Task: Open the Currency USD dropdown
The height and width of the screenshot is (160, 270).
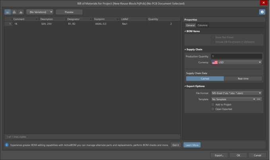Action: (x=236, y=62)
